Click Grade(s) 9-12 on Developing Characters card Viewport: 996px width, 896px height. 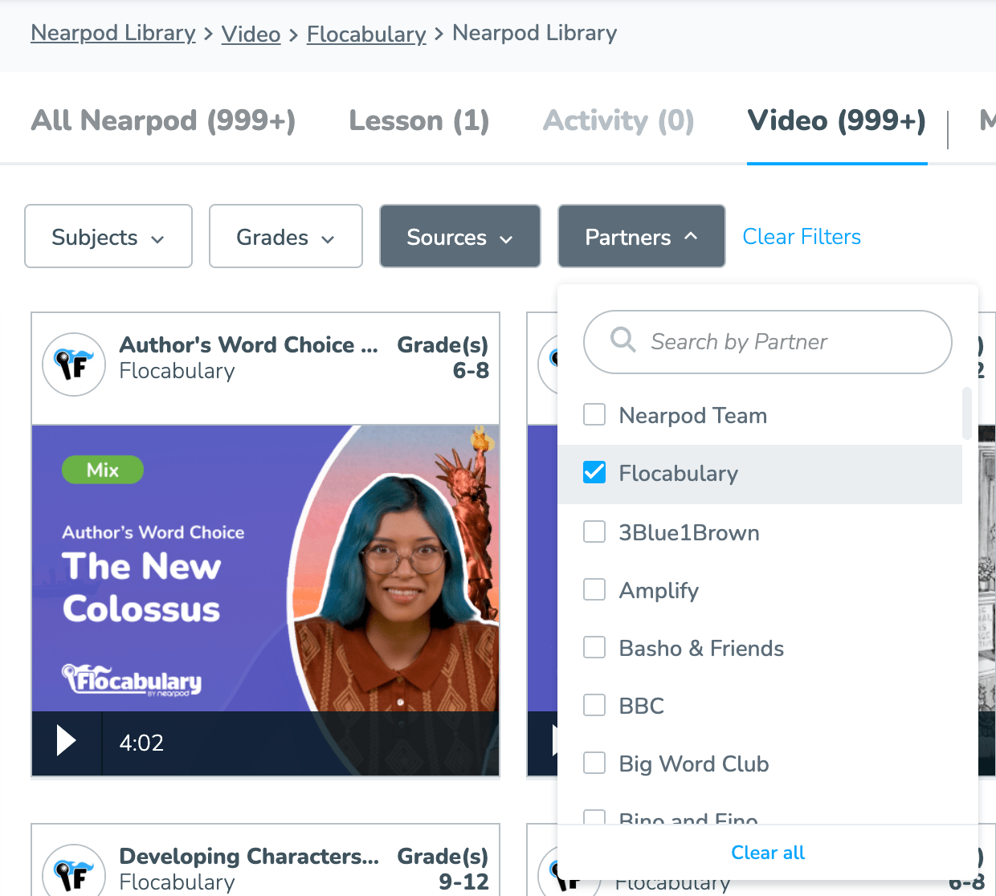coord(443,869)
